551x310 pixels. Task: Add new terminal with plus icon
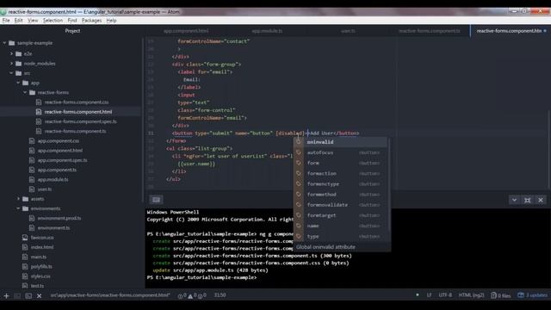(x=6, y=295)
